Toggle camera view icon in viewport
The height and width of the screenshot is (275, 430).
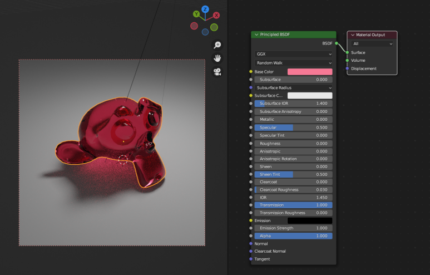pyautogui.click(x=217, y=72)
